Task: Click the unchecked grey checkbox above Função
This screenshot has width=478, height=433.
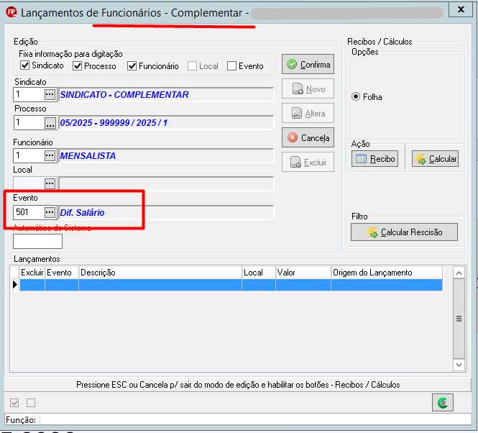Action: pyautogui.click(x=31, y=403)
